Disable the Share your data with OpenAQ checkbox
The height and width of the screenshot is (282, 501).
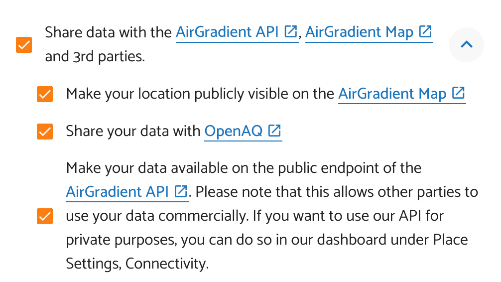click(x=45, y=132)
